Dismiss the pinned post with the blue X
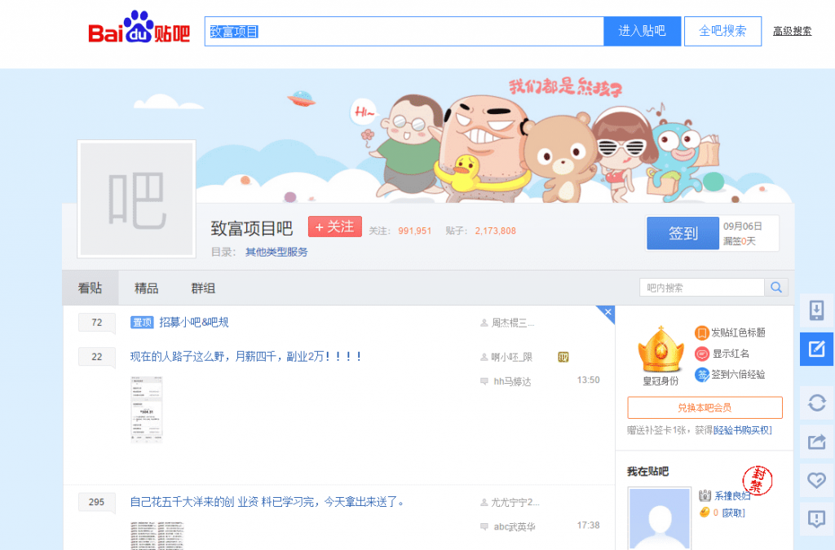 pos(607,312)
